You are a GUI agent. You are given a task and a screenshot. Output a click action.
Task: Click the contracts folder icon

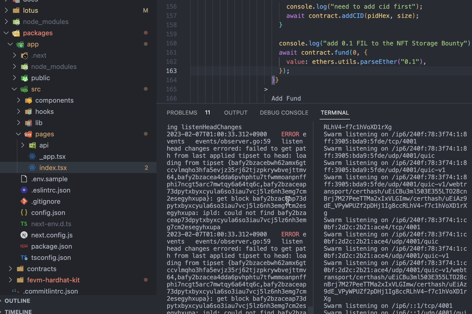point(20,269)
